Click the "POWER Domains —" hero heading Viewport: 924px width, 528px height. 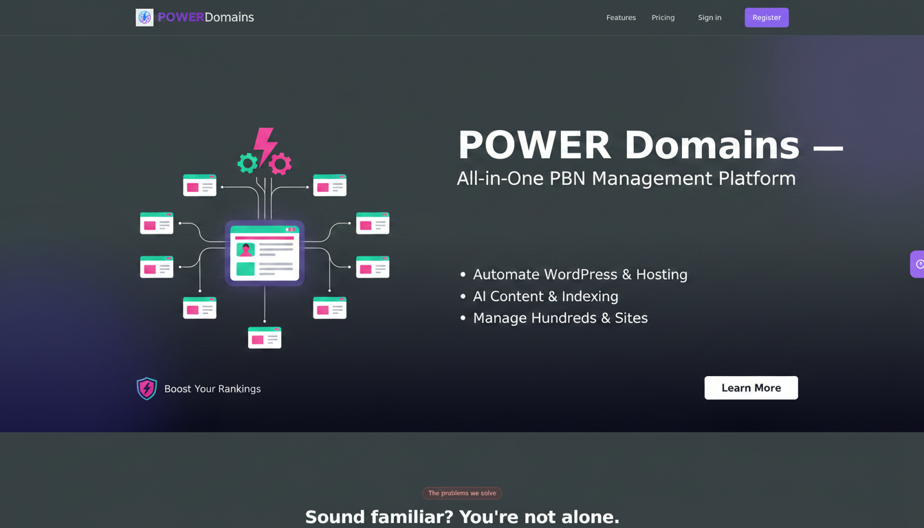(x=650, y=145)
